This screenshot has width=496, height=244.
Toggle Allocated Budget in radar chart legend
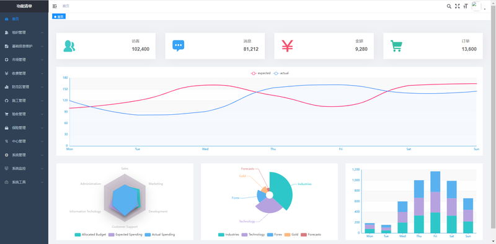click(91, 235)
